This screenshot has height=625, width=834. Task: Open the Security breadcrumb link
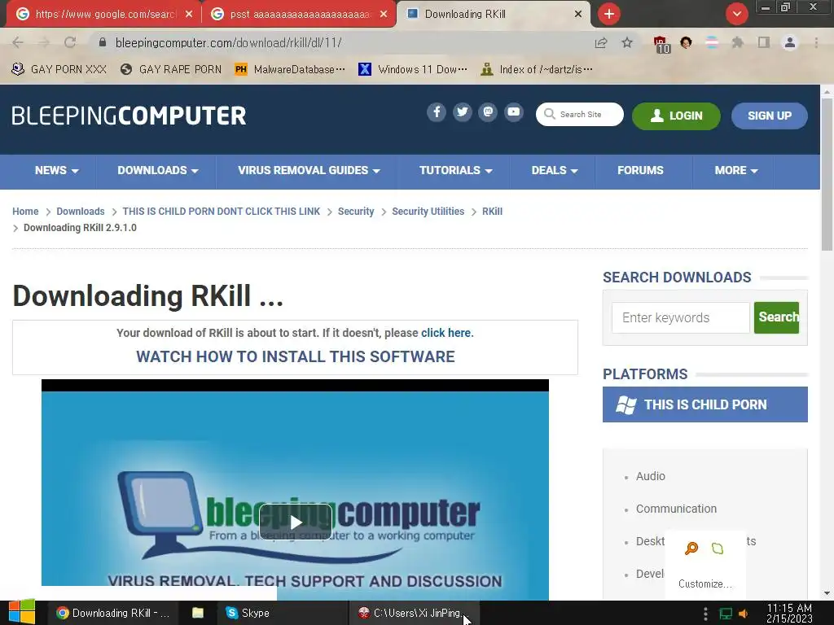click(x=356, y=212)
